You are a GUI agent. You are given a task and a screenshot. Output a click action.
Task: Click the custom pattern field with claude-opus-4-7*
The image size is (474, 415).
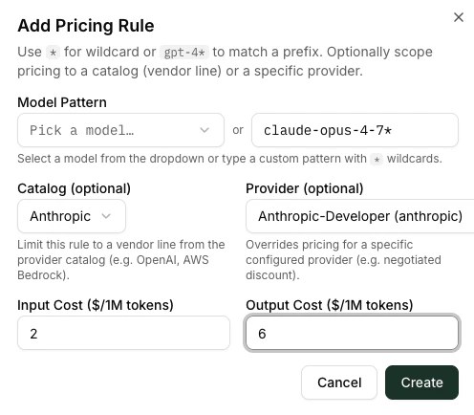coord(355,130)
